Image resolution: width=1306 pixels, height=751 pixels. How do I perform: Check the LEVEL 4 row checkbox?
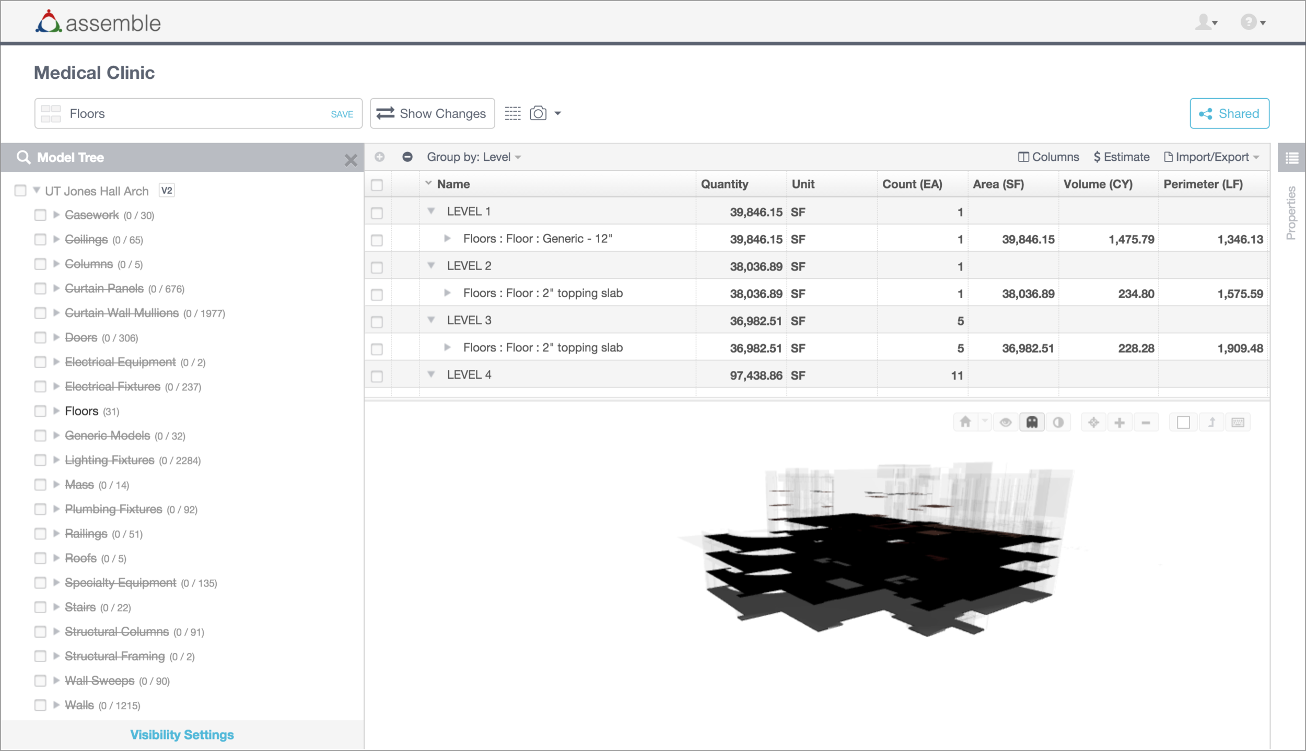point(377,376)
